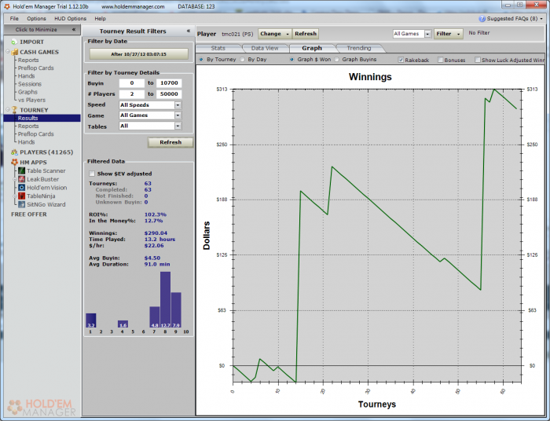The width and height of the screenshot is (550, 421).
Task: Click the Players group icon
Action: 14,152
